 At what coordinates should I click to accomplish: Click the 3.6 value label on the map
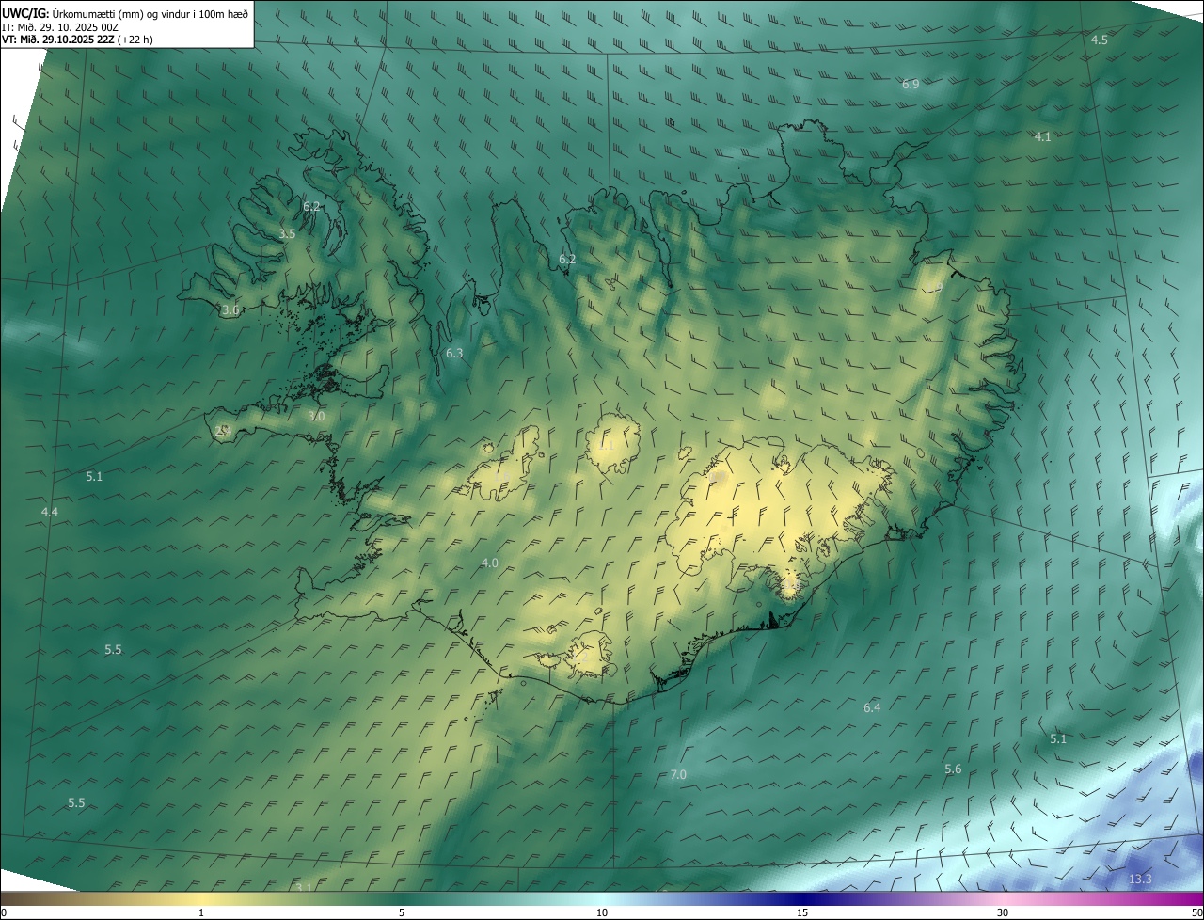tap(230, 310)
